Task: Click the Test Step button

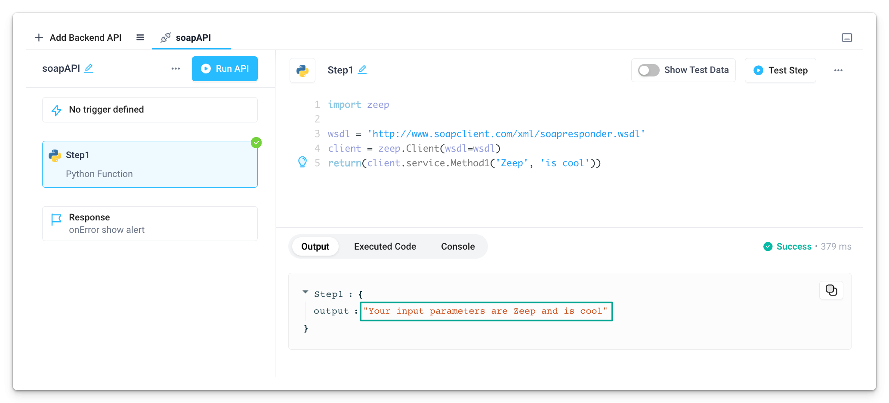Action: [x=780, y=70]
